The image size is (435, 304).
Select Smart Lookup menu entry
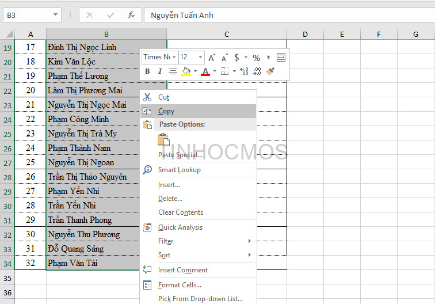(x=199, y=170)
